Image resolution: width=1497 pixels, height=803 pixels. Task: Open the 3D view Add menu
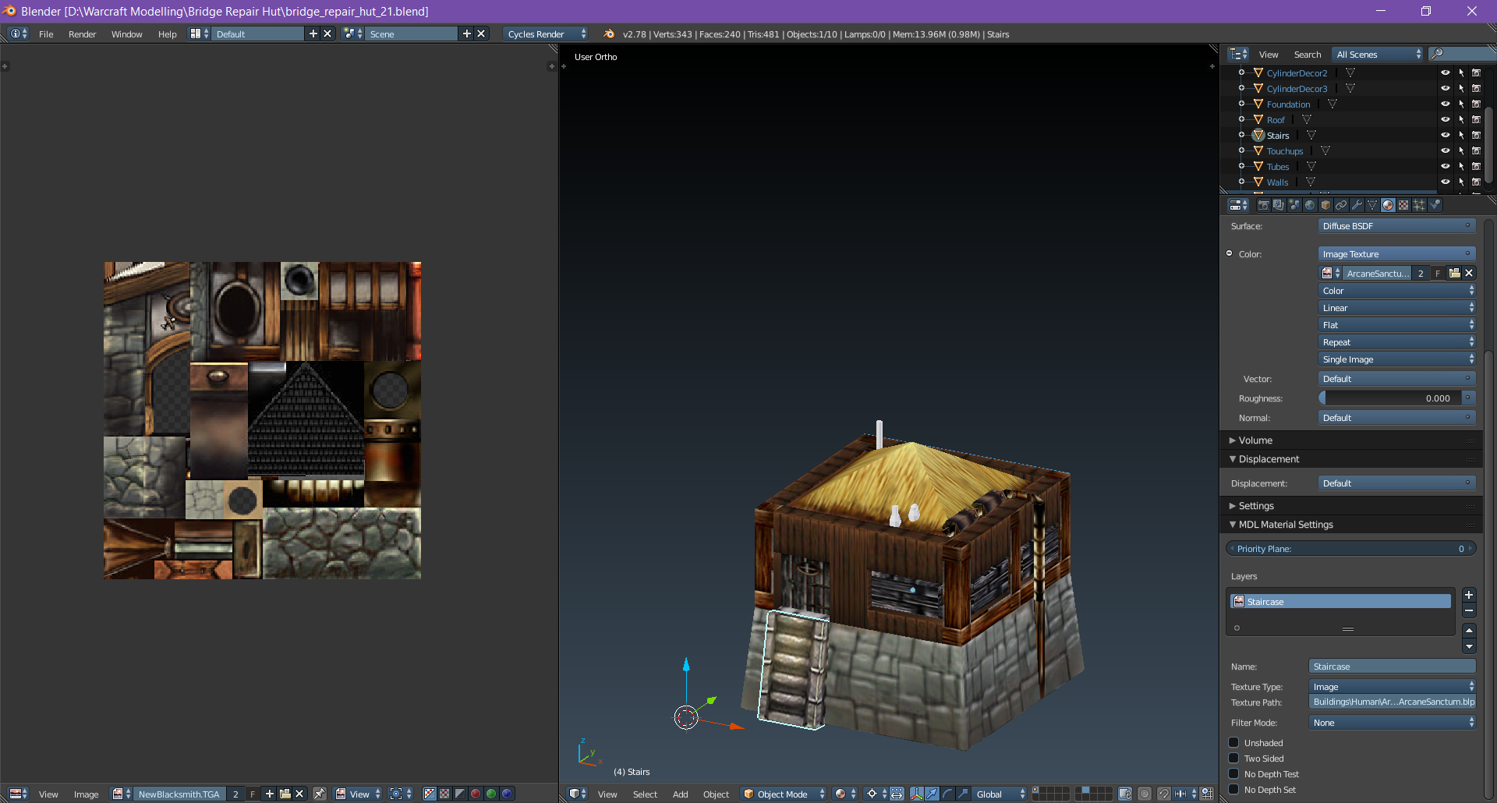click(x=680, y=794)
